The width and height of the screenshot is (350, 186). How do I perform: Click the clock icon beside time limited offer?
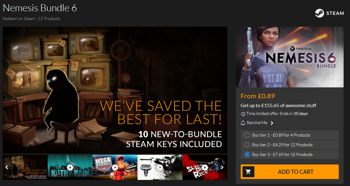tap(243, 114)
